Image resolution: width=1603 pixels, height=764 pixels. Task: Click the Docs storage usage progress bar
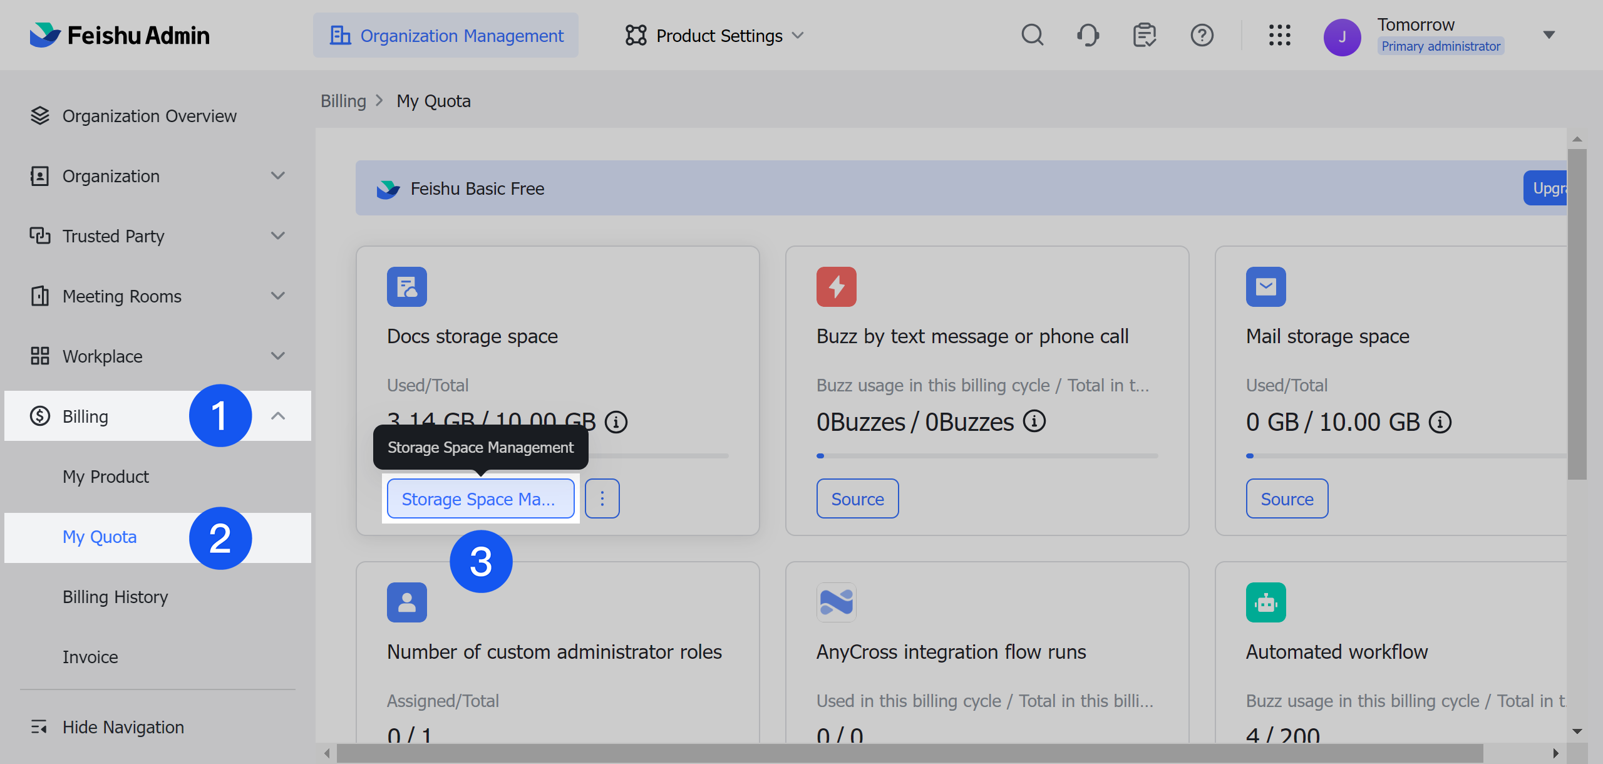[x=657, y=456]
